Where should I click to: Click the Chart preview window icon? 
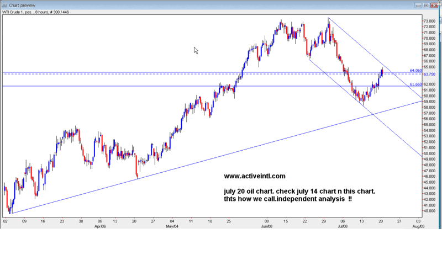pos(4,4)
